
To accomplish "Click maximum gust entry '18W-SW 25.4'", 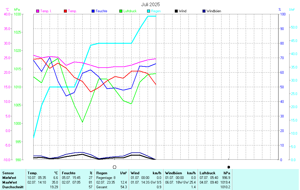I will pyautogui.click(x=186, y=182).
